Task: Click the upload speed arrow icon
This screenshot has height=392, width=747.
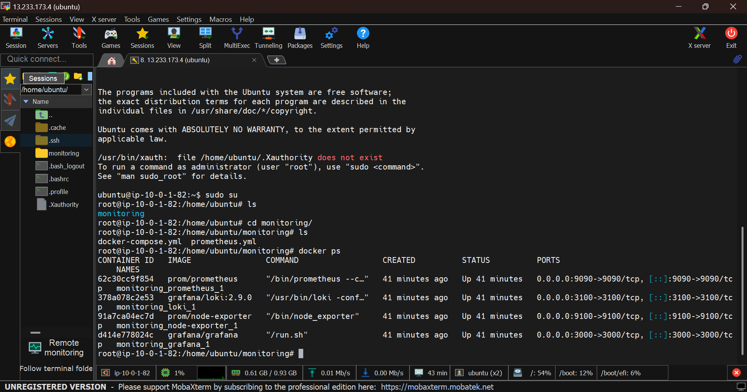Action: (x=312, y=373)
